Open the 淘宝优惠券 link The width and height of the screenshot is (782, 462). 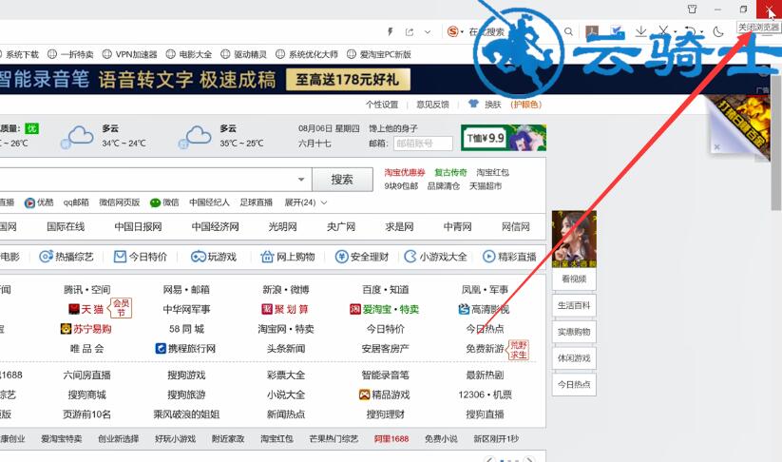coord(405,172)
